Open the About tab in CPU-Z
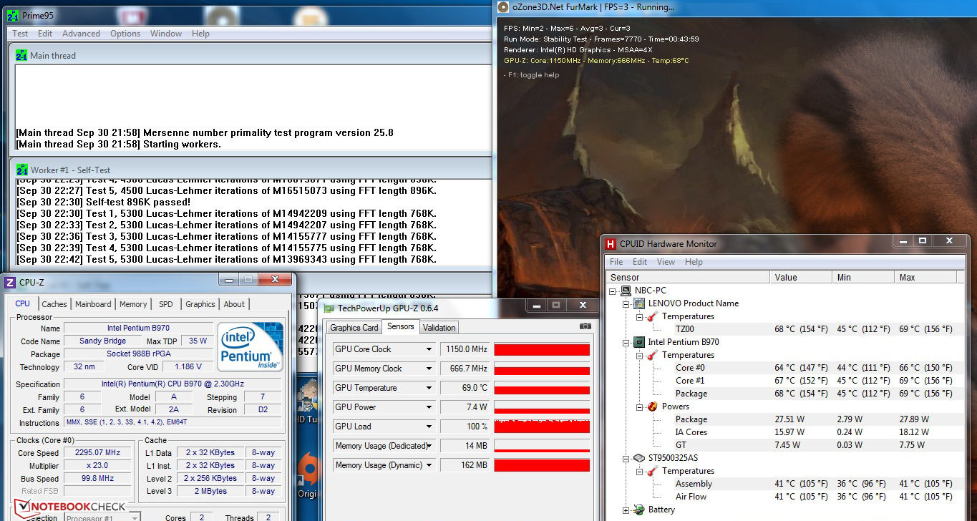Viewport: 977px width, 521px height. coord(234,304)
